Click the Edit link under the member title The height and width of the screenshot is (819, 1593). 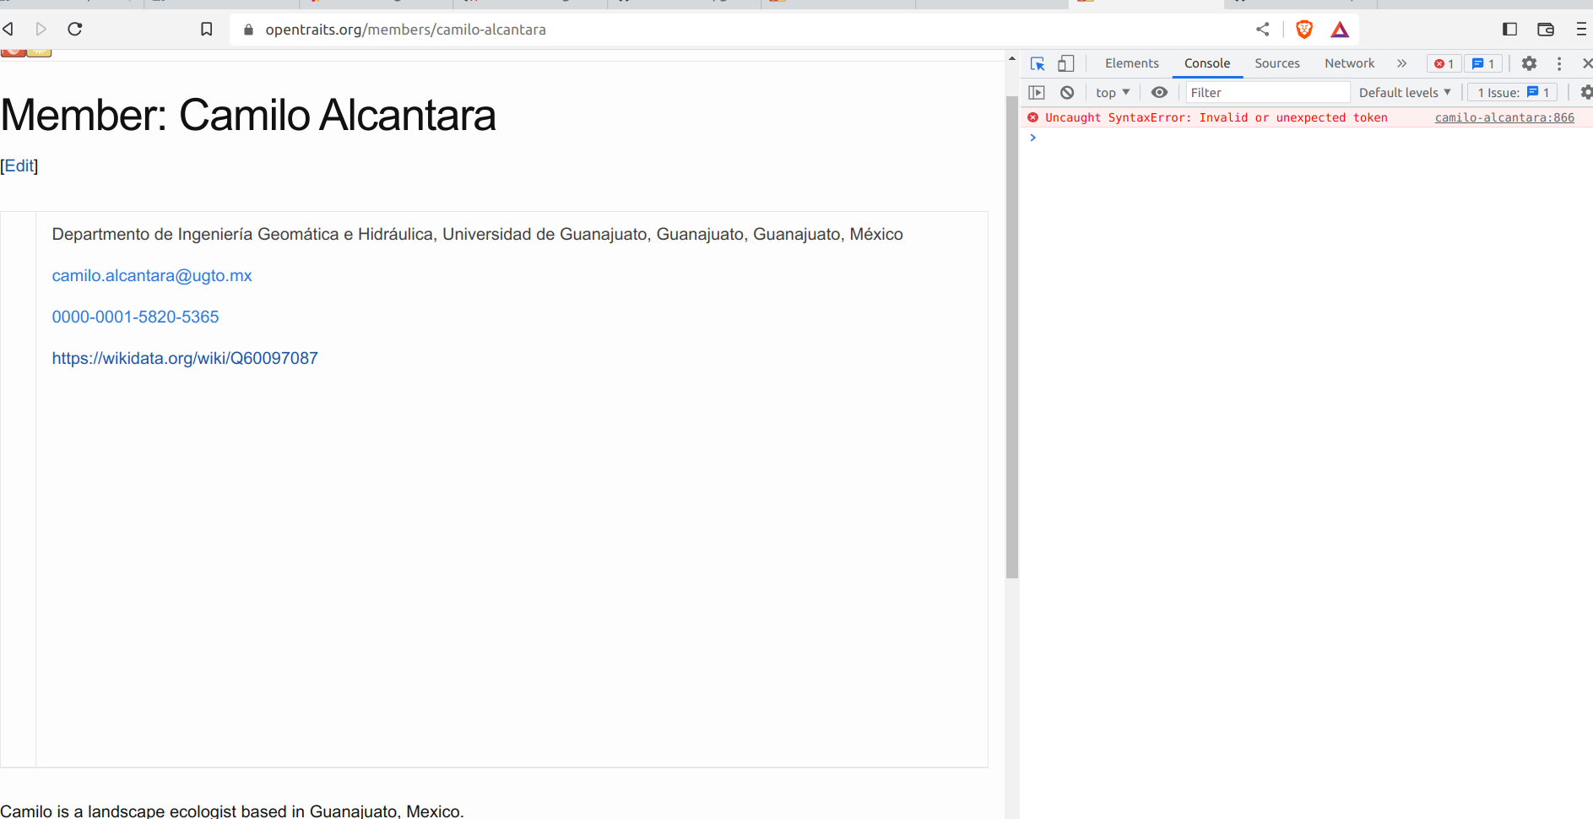point(19,165)
